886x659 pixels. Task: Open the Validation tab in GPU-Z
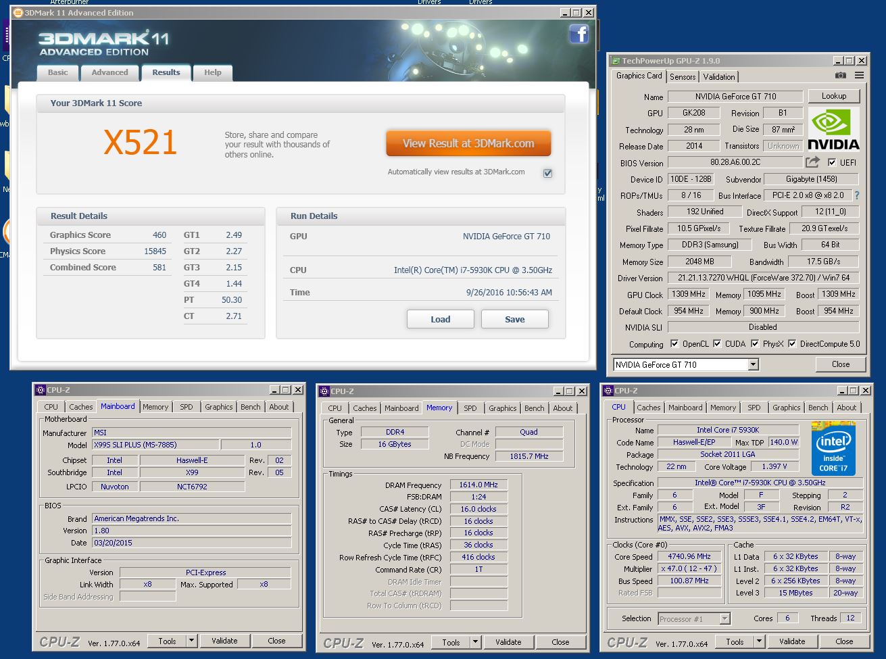click(x=719, y=77)
